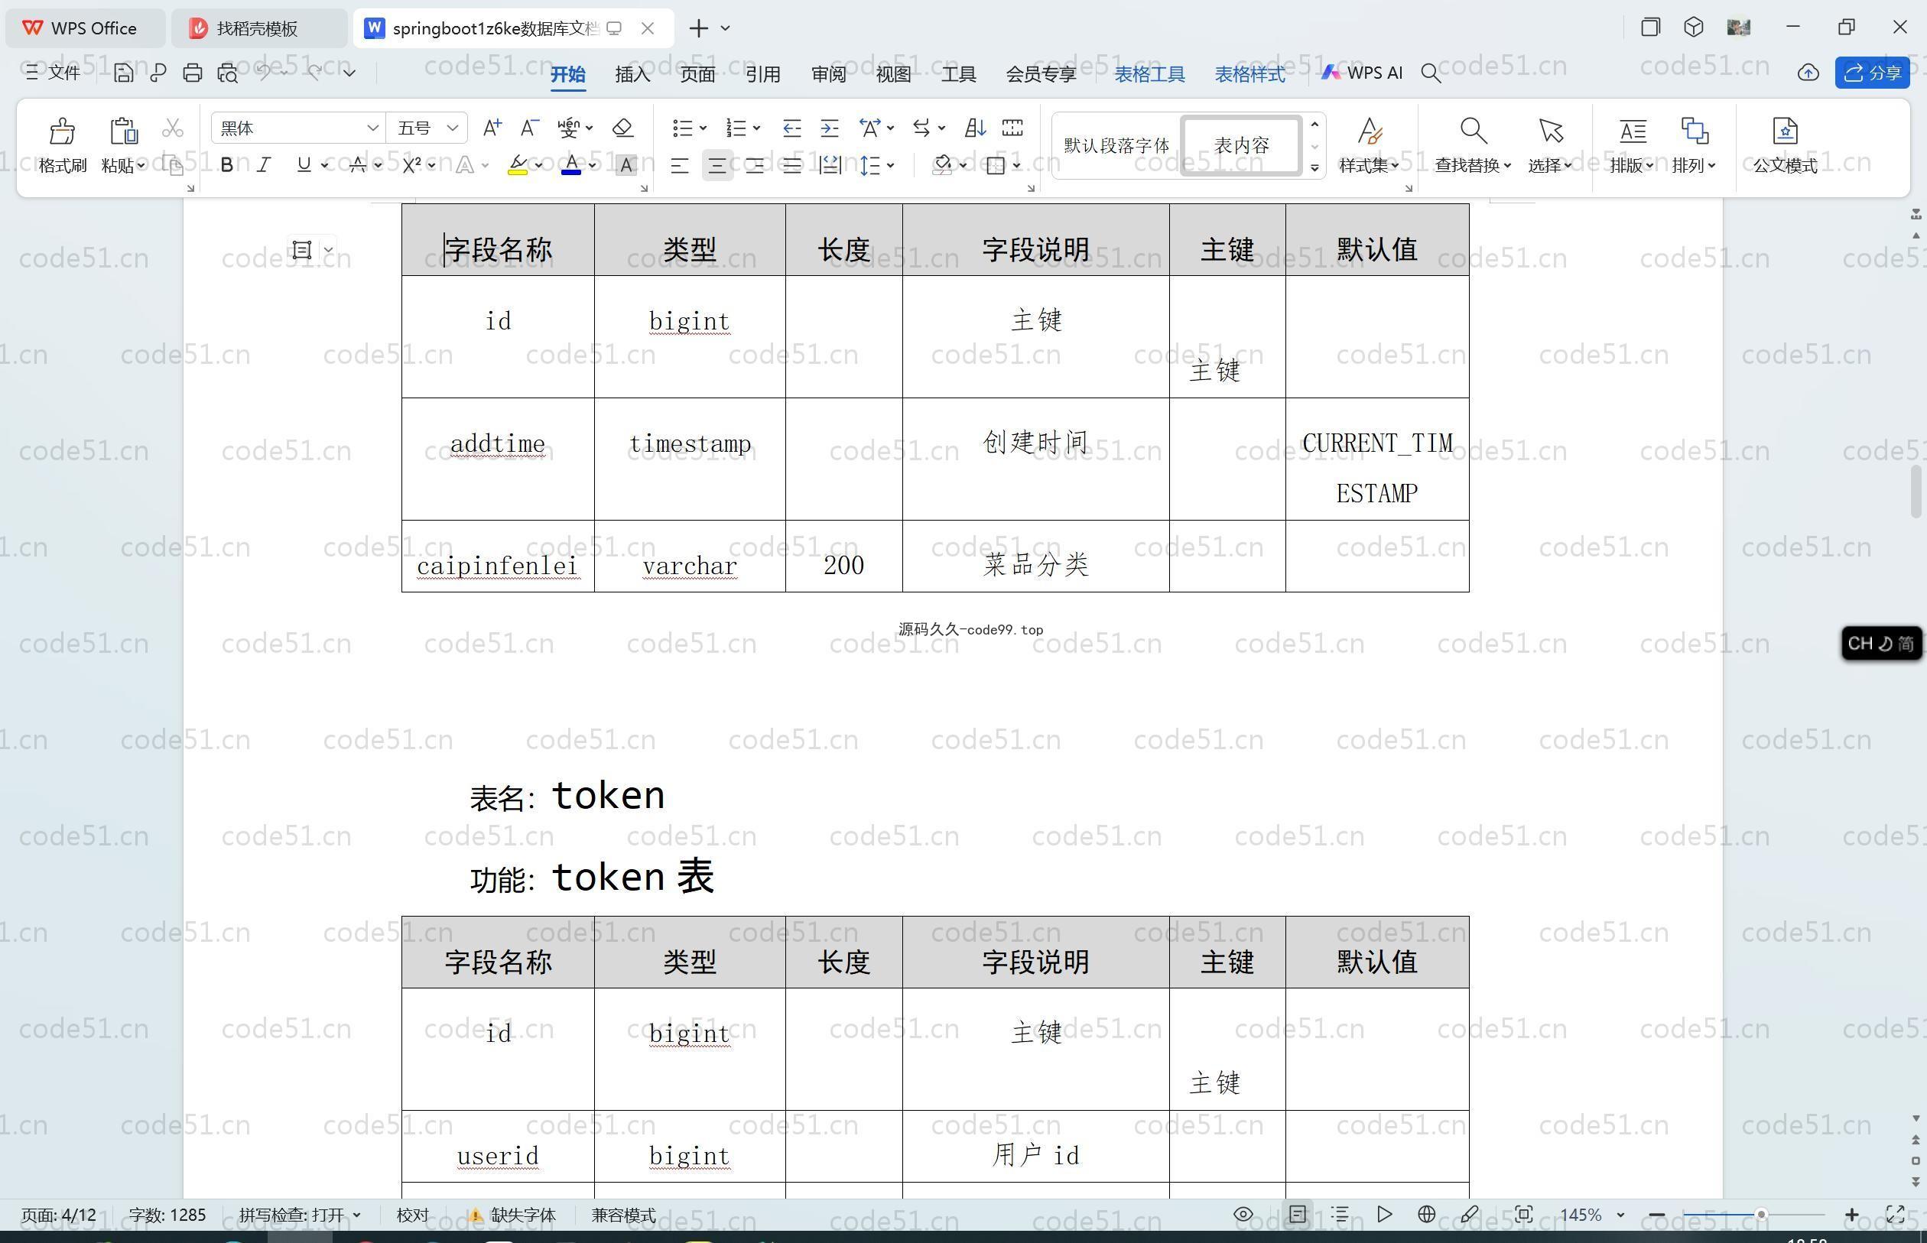Click the 分享 share button
The image size is (1927, 1243).
1872,73
